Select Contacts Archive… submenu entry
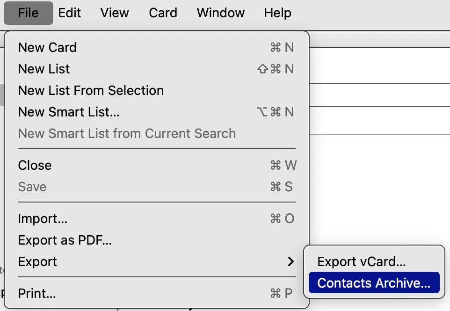This screenshot has height=311, width=450. 373,283
